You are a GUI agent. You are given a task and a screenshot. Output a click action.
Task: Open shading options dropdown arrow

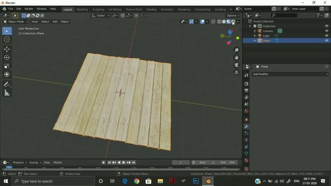(x=238, y=22)
